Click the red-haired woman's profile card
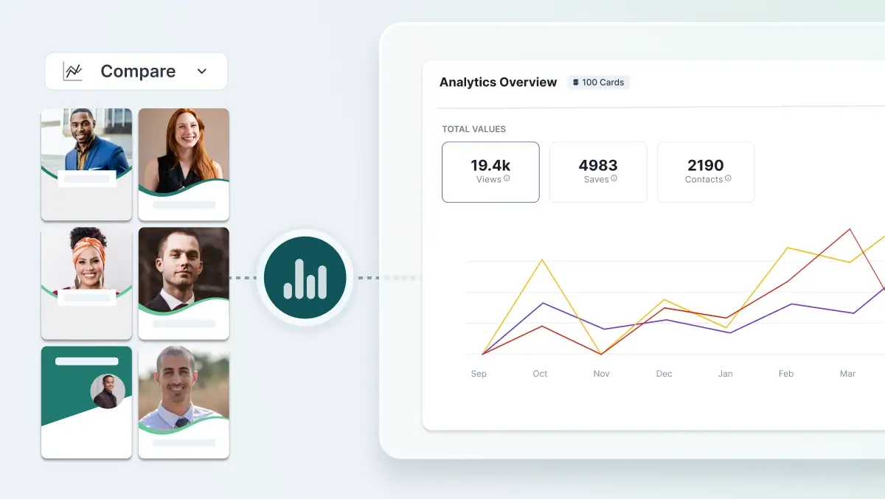The width and height of the screenshot is (885, 499). (x=184, y=164)
